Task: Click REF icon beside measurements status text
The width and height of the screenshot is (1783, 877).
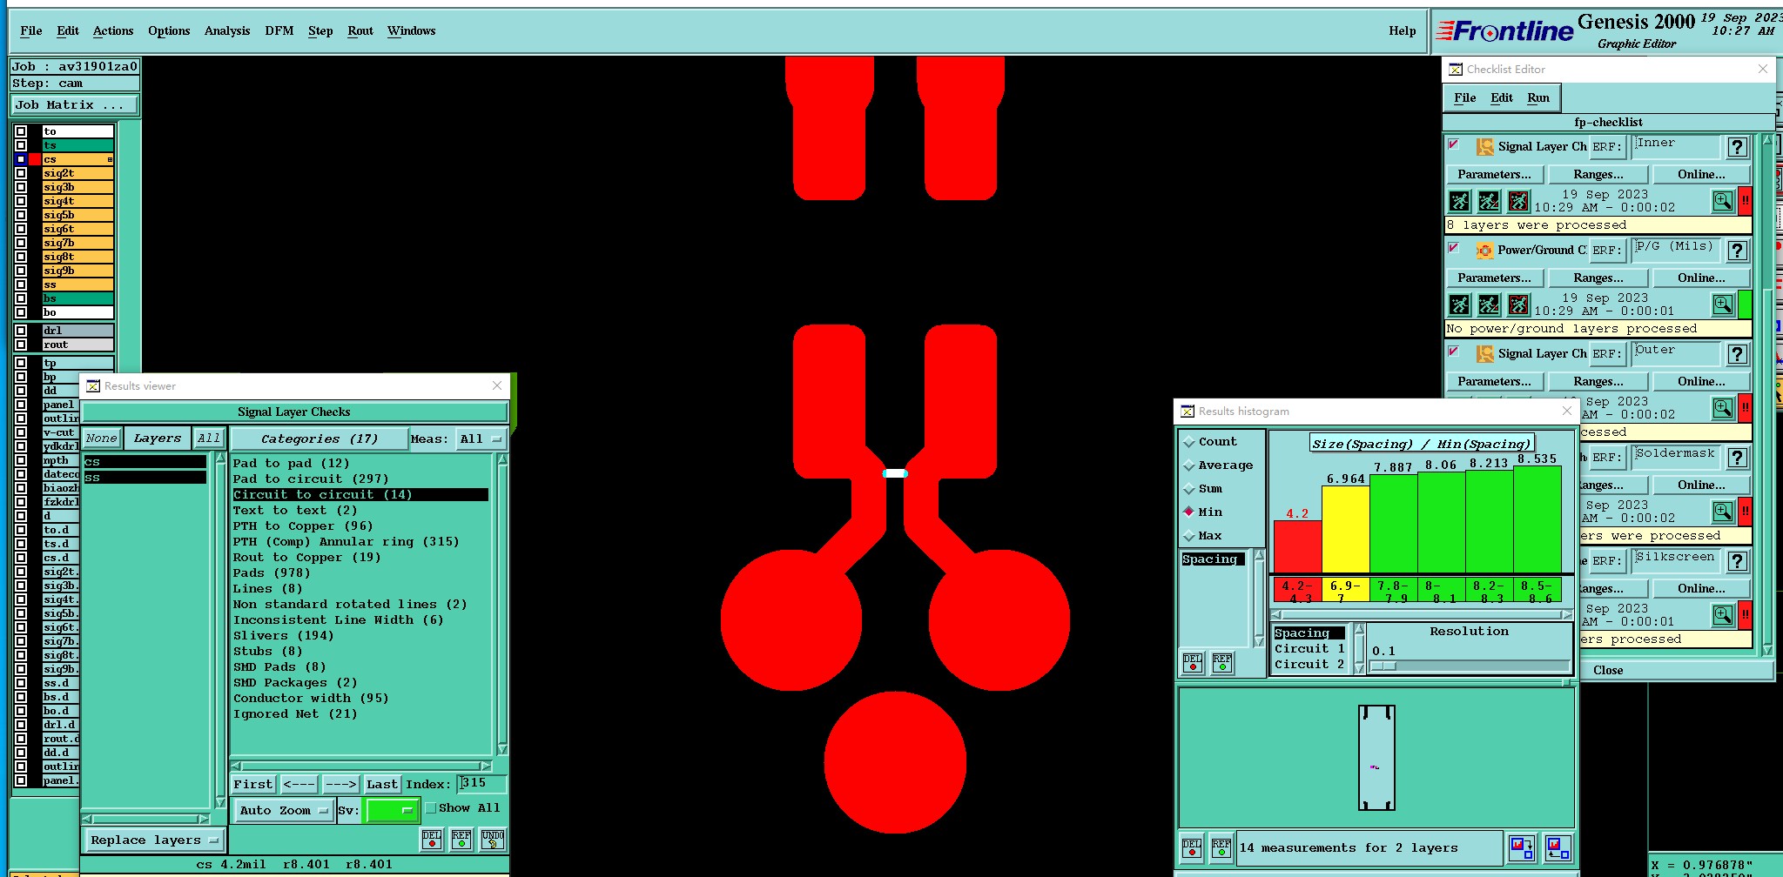Action: pyautogui.click(x=1221, y=847)
